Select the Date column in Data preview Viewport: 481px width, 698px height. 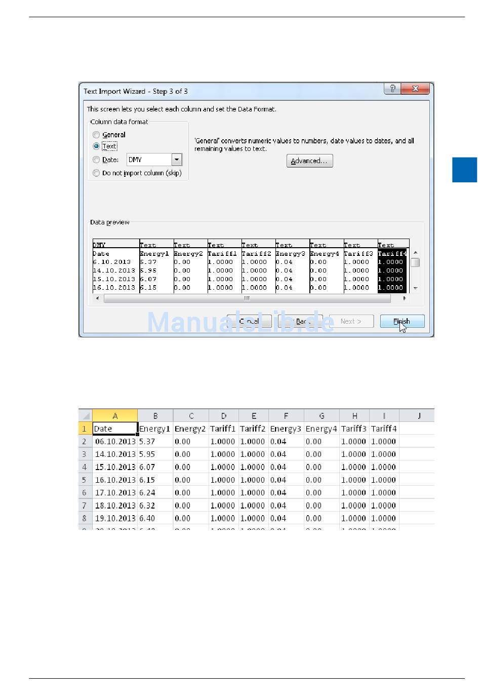(116, 266)
